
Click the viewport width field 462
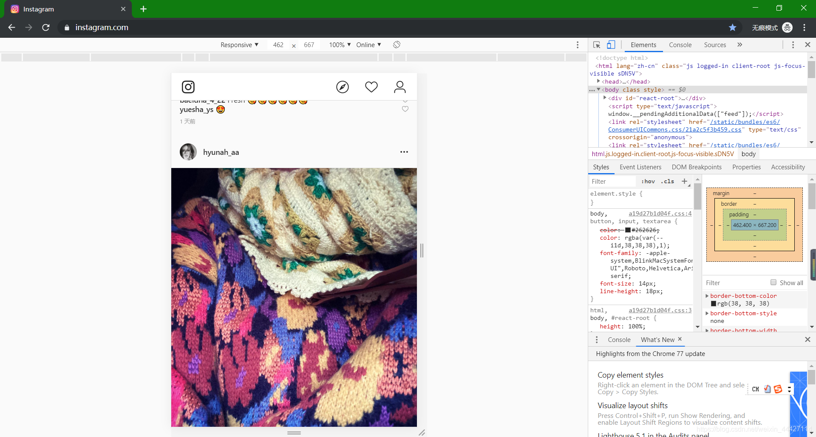click(x=278, y=45)
